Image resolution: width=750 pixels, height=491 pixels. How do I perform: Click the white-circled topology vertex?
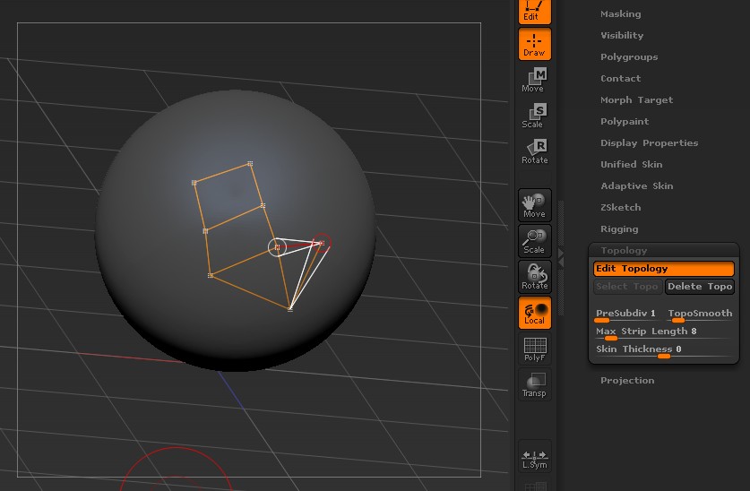pyautogui.click(x=277, y=247)
